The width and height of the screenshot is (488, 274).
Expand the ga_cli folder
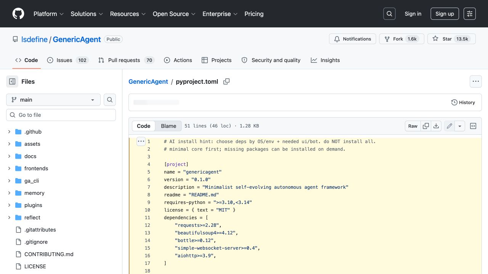click(x=9, y=181)
